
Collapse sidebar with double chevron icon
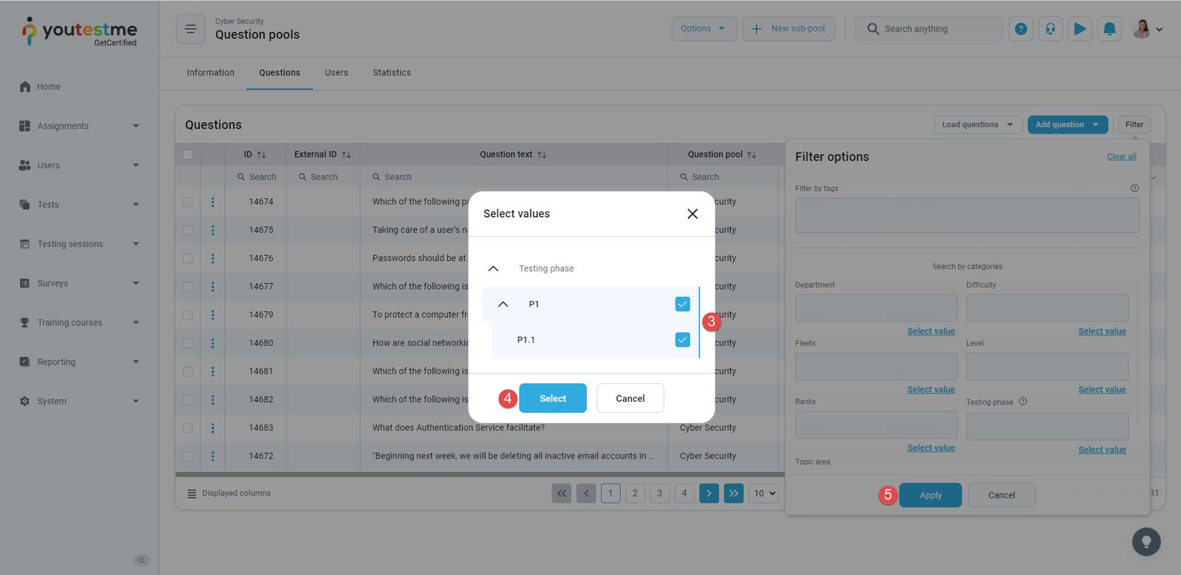(142, 560)
